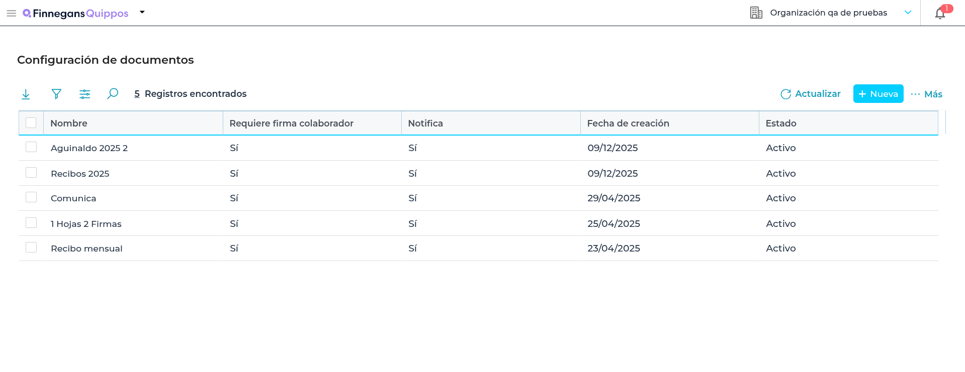Screen dimensions: 965x372
Task: Click the search magnifier icon
Action: 113,94
